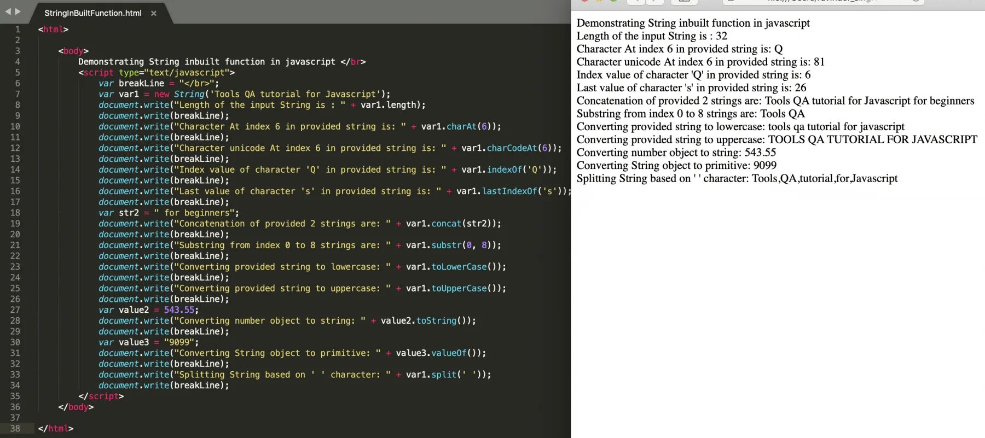Click line number 1 in the gutter
Screen dimensions: 985x438
coord(18,30)
